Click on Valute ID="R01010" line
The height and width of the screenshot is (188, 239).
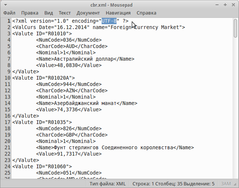tap(42, 34)
